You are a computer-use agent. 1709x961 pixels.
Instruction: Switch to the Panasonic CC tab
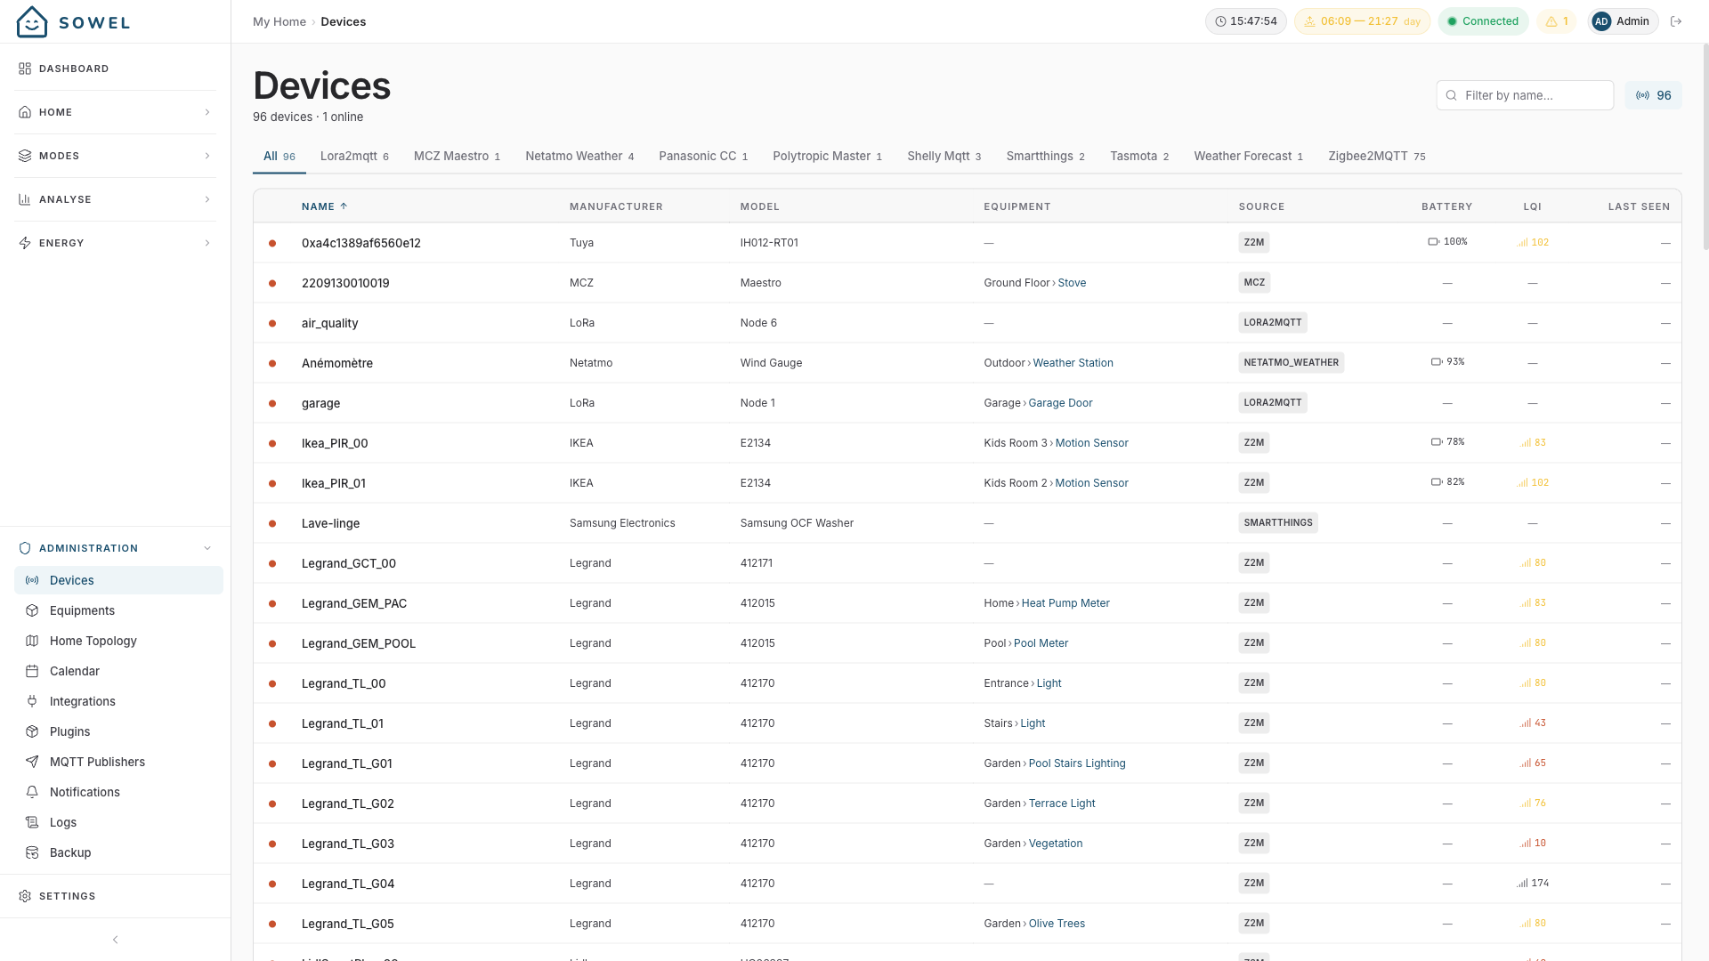pyautogui.click(x=703, y=156)
